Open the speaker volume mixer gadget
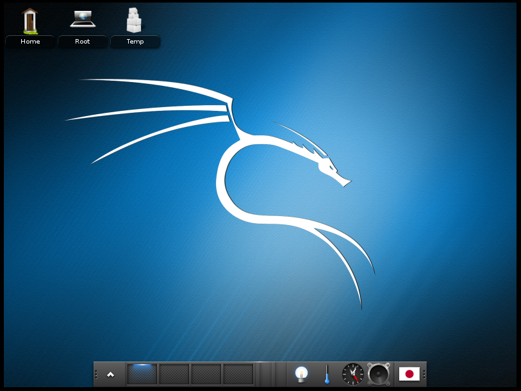 click(379, 374)
